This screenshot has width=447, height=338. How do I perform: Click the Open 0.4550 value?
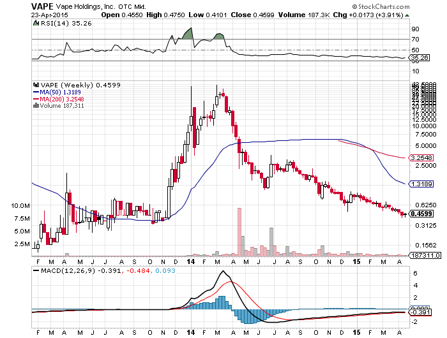122,15
